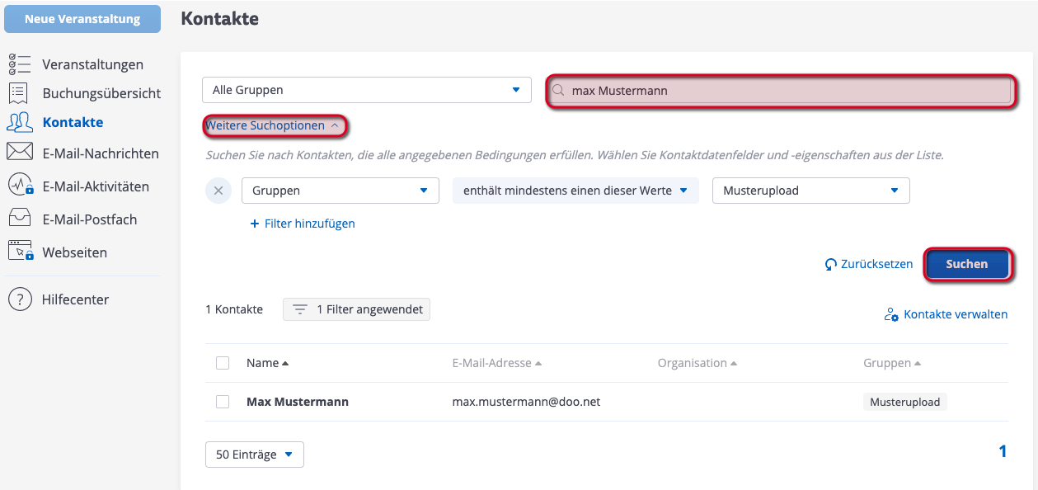Image resolution: width=1038 pixels, height=490 pixels.
Task: Open the Musterupload value dropdown
Action: 810,191
